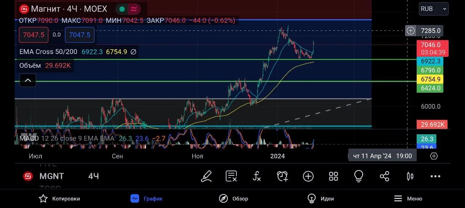Image resolution: width=465 pixels, height=208 pixels.
Task: Click the Июл label on time axis
Action: pyautogui.click(x=35, y=156)
